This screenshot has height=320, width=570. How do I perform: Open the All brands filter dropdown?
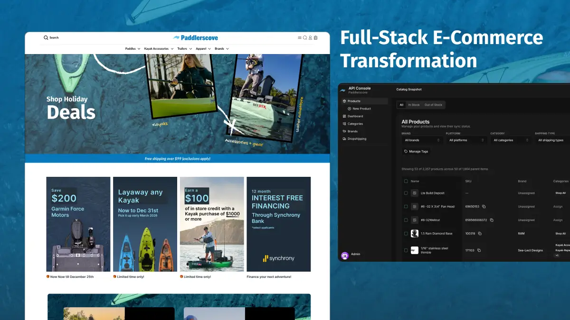(422, 140)
